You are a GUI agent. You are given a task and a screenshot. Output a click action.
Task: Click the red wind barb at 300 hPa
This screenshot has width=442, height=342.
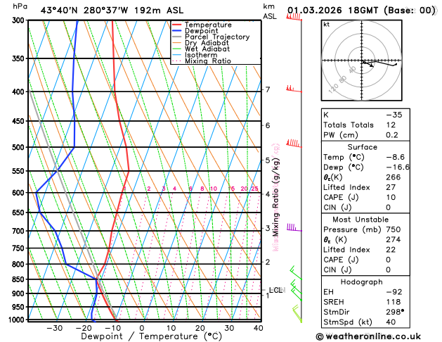click(294, 17)
